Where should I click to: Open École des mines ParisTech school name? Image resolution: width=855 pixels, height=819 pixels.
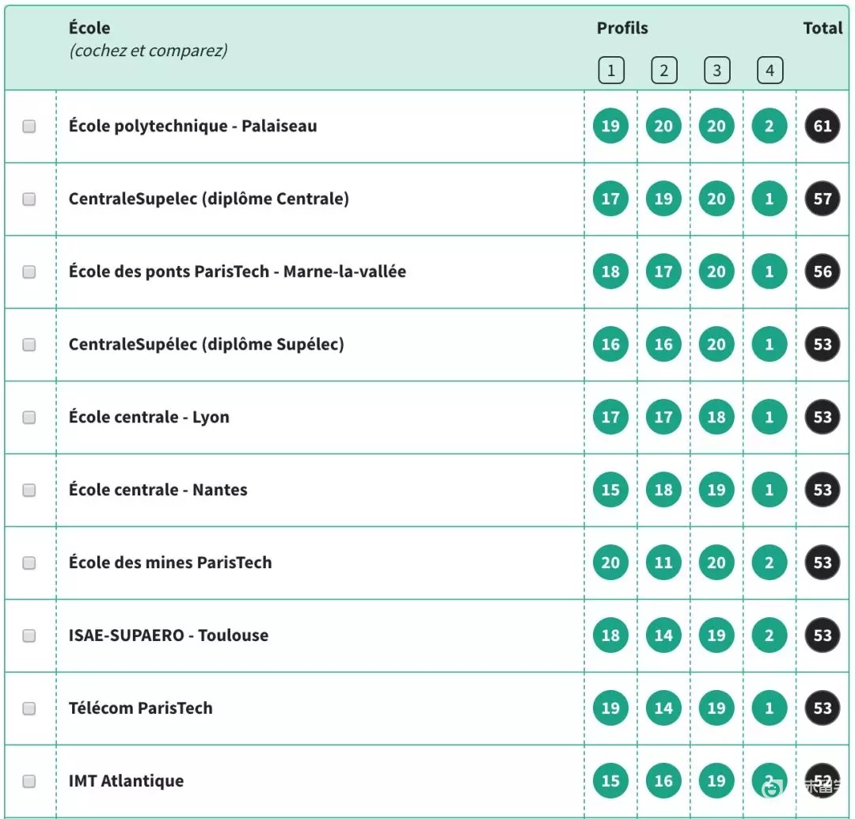(170, 563)
